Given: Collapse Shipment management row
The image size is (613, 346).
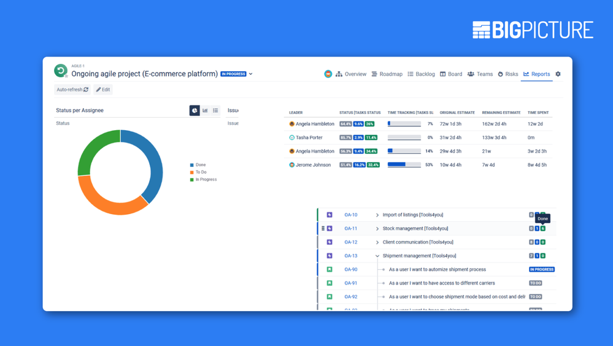Looking at the screenshot, I should 377,256.
